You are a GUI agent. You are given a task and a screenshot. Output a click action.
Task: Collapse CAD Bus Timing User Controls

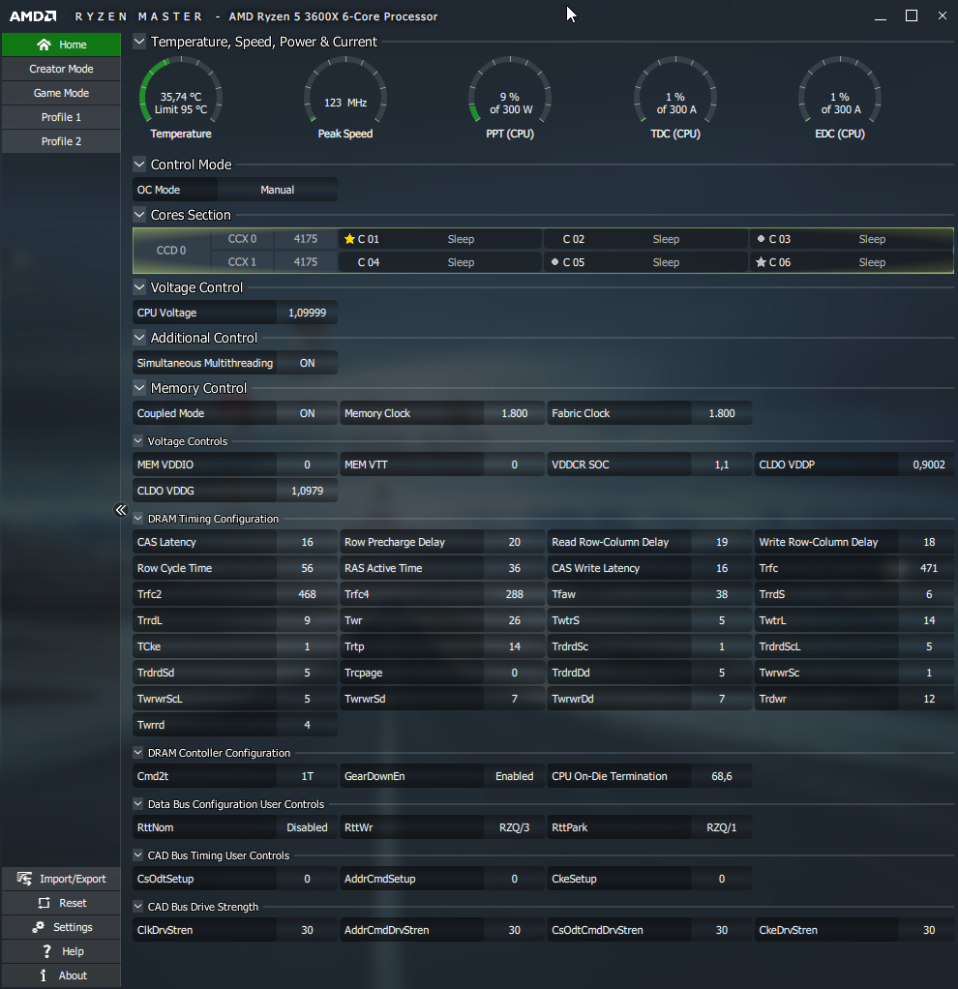click(138, 855)
